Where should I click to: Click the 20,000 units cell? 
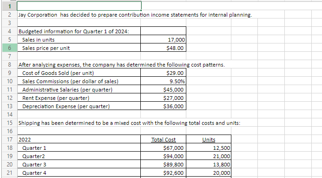209,173
